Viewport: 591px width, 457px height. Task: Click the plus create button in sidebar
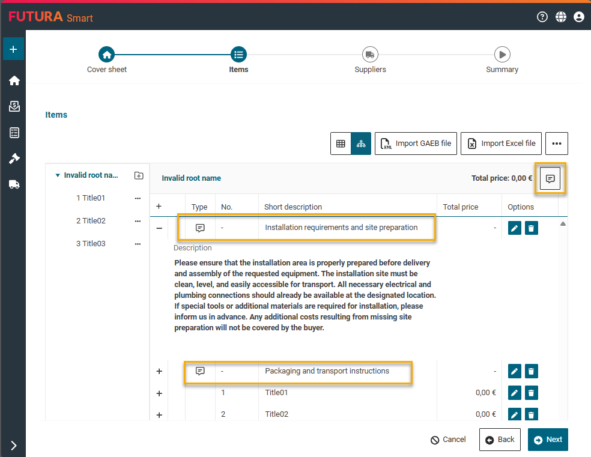[13, 49]
